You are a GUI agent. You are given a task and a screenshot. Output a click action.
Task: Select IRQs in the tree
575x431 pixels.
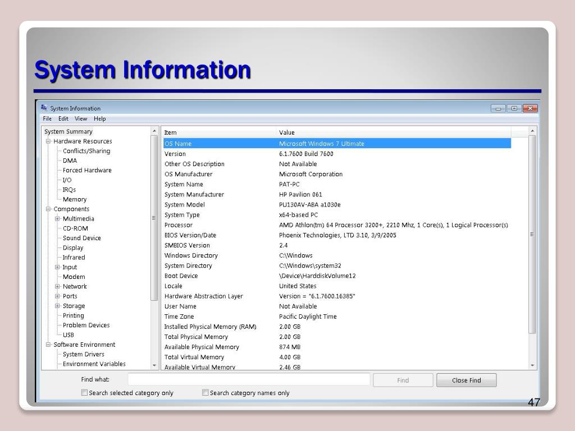(x=69, y=190)
